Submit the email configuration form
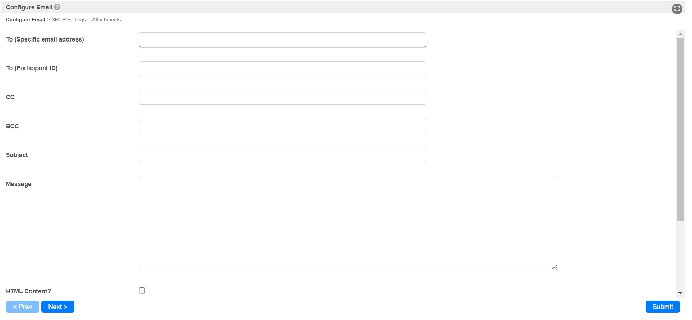Screen dimensions: 692x320 [662, 307]
